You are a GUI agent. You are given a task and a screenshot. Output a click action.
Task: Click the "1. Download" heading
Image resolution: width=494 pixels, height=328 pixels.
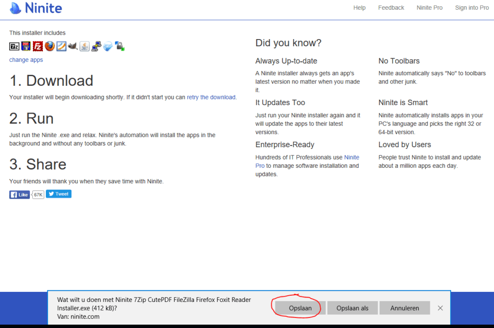click(x=51, y=81)
